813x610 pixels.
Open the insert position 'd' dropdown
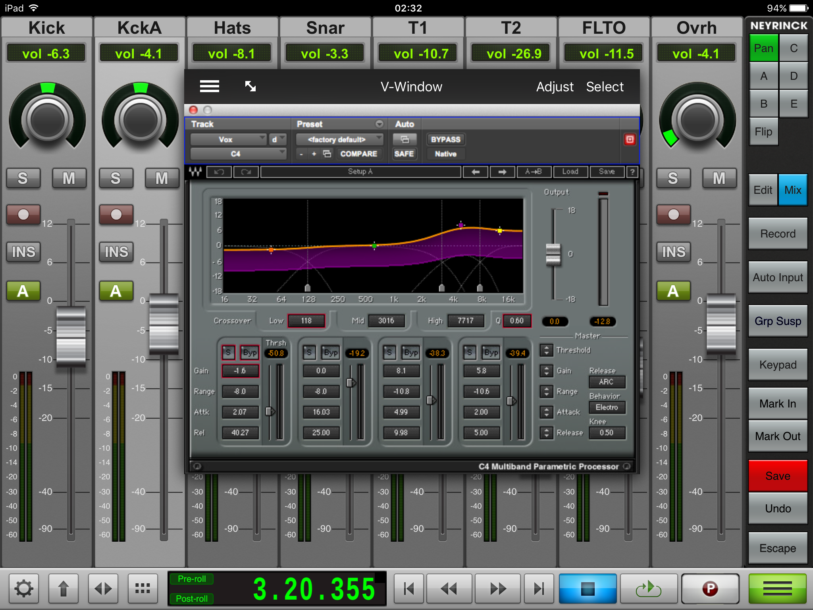277,139
